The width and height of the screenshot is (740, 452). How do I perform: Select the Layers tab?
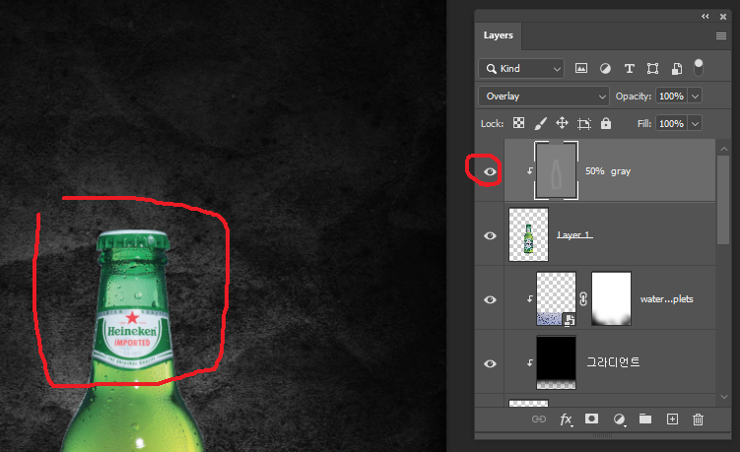coord(498,35)
